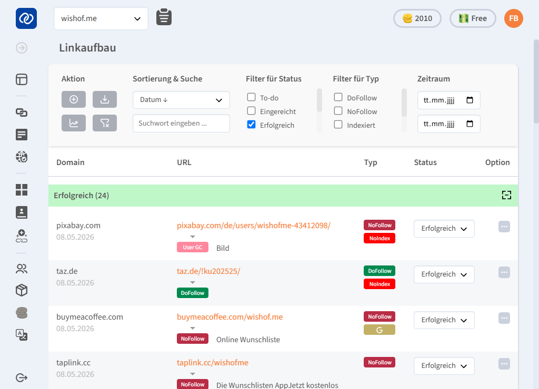Expand details arrow under buymeacoffee URL
The width and height of the screenshot is (539, 389).
[x=193, y=328]
